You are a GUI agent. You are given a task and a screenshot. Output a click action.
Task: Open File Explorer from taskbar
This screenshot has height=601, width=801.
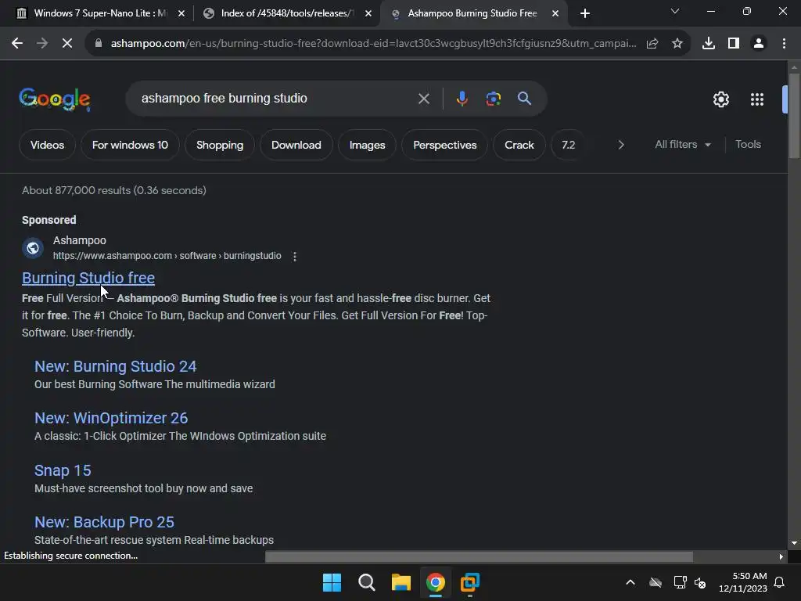401,582
